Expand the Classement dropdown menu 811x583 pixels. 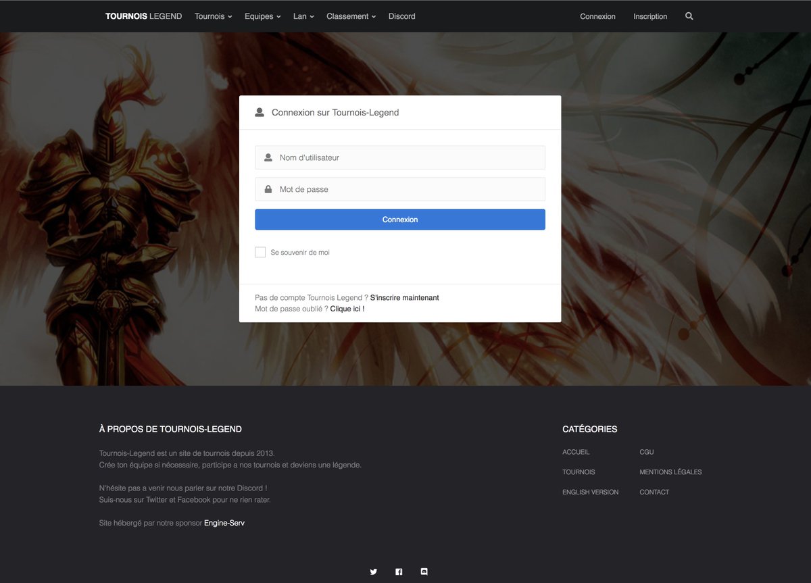[x=351, y=16]
